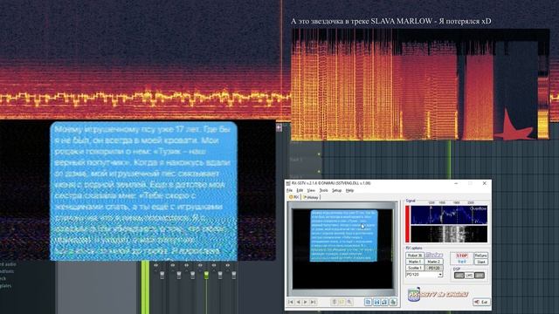Toggle the AFC DSP filter
This screenshot has width=559, height=314.
pos(459,276)
